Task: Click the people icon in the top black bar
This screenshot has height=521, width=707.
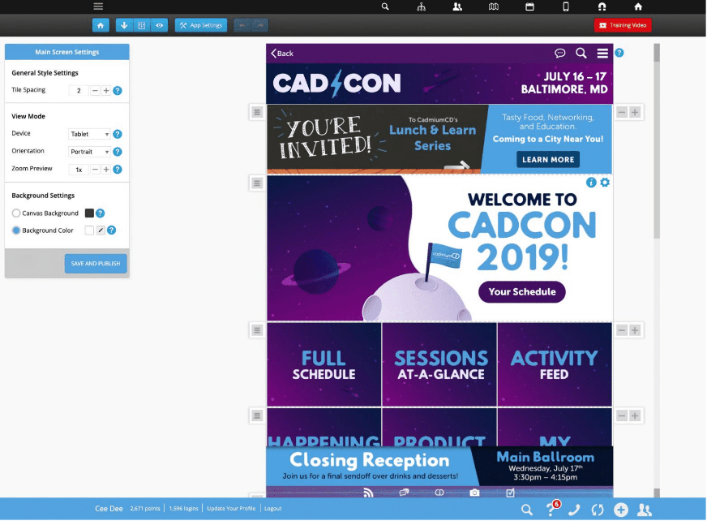Action: tap(457, 6)
